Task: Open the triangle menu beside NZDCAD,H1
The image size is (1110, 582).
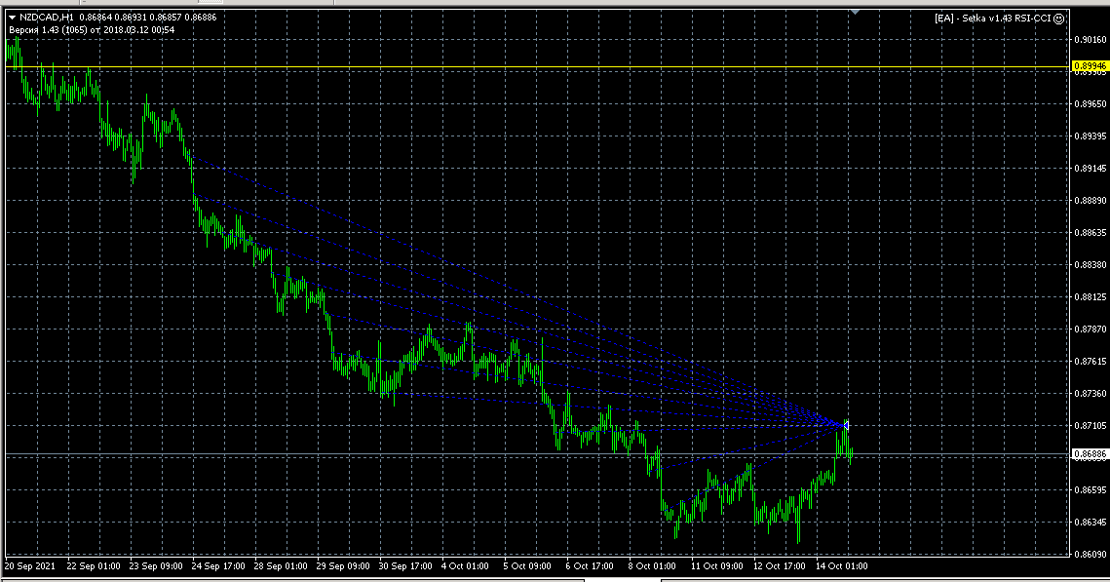Action: point(12,17)
